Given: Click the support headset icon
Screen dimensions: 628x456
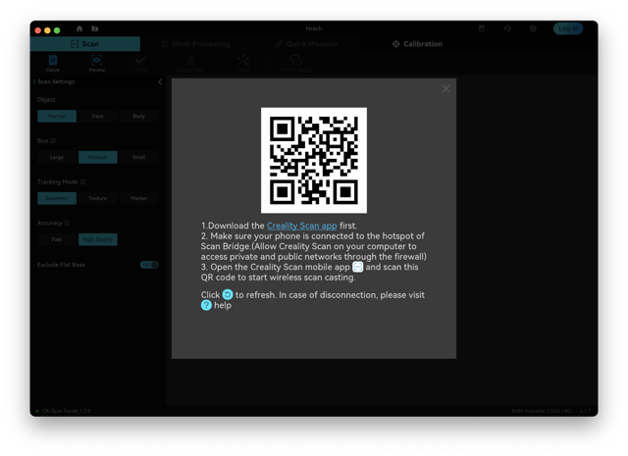Looking at the screenshot, I should point(507,28).
